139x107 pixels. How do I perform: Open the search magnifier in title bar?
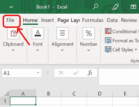[95, 7]
